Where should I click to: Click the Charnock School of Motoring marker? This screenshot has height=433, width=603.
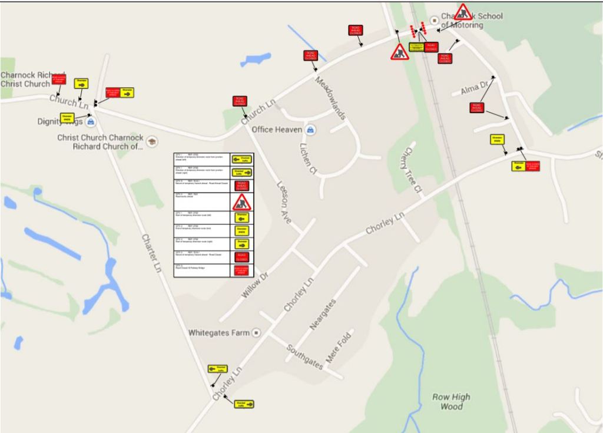click(x=435, y=19)
